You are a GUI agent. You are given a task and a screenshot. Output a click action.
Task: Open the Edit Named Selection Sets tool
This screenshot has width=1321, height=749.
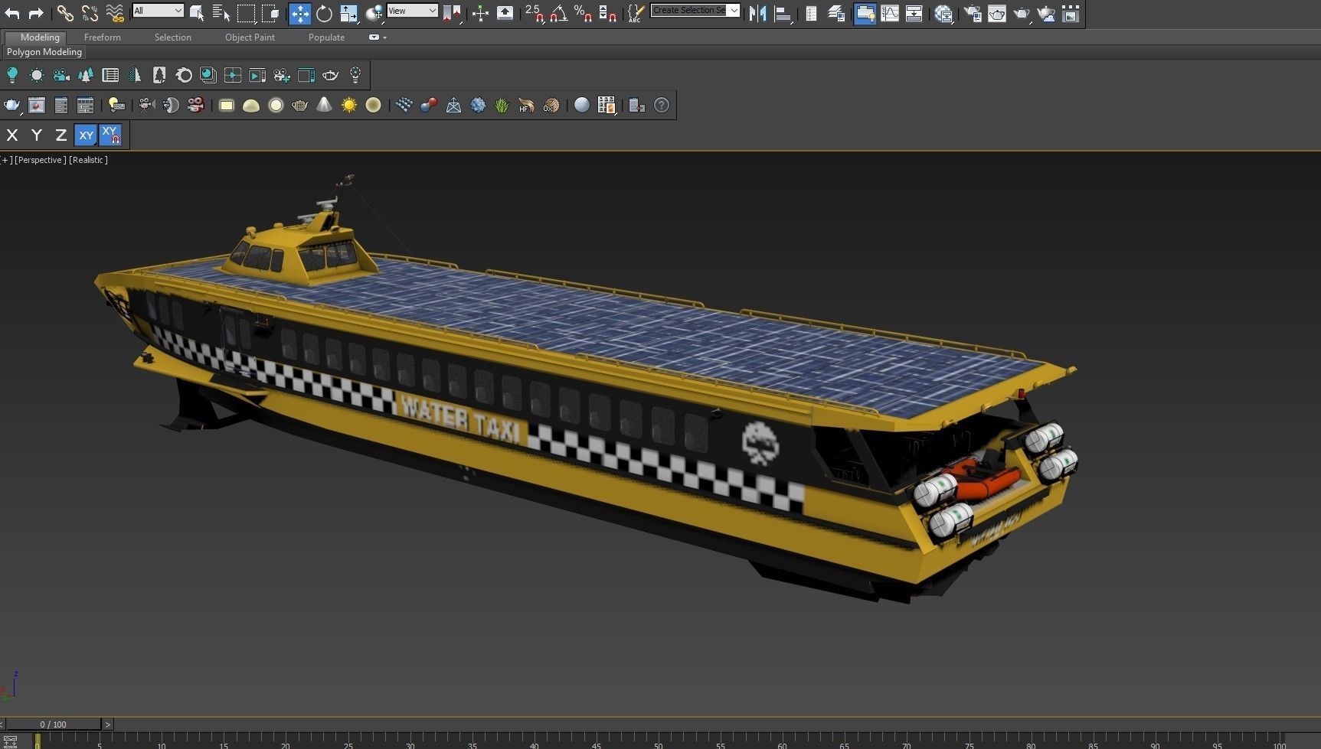point(635,13)
